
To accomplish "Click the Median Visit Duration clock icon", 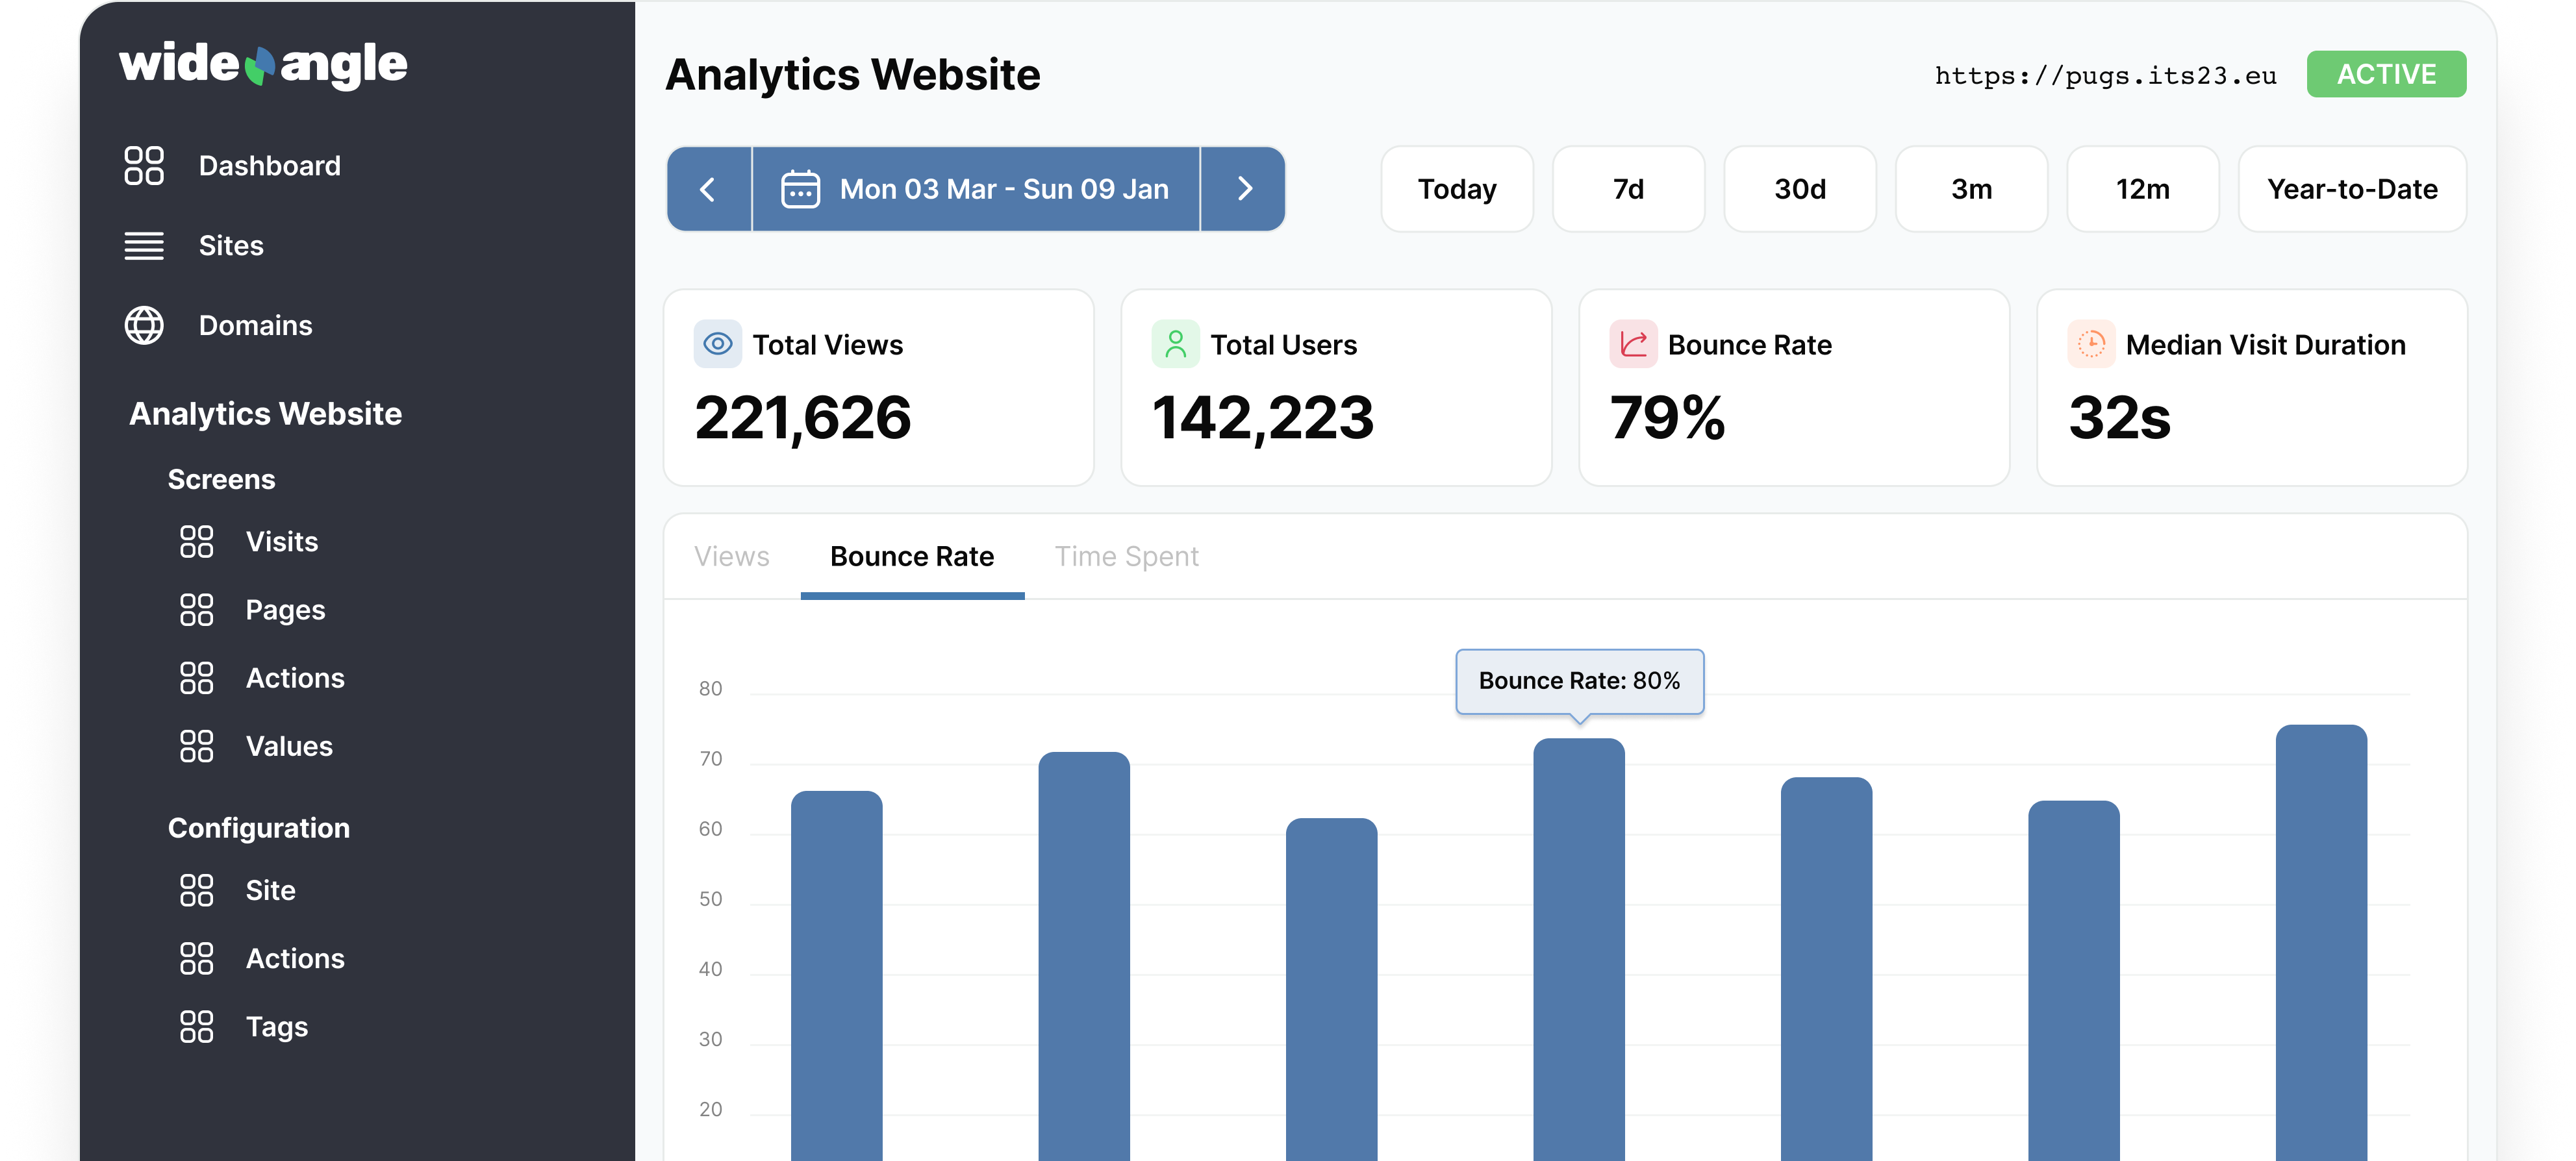I will 2092,344.
